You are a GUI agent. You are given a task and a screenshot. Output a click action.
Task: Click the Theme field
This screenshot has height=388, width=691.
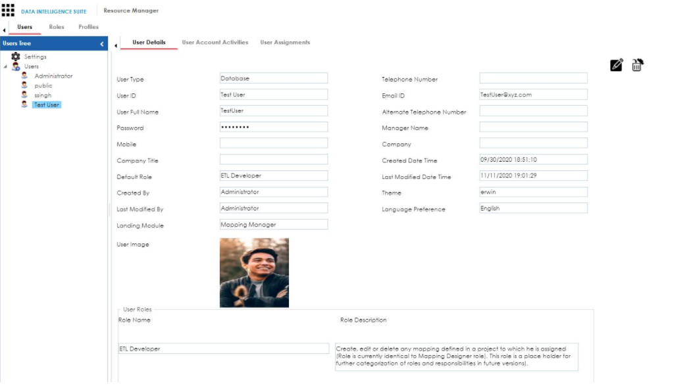(x=533, y=192)
